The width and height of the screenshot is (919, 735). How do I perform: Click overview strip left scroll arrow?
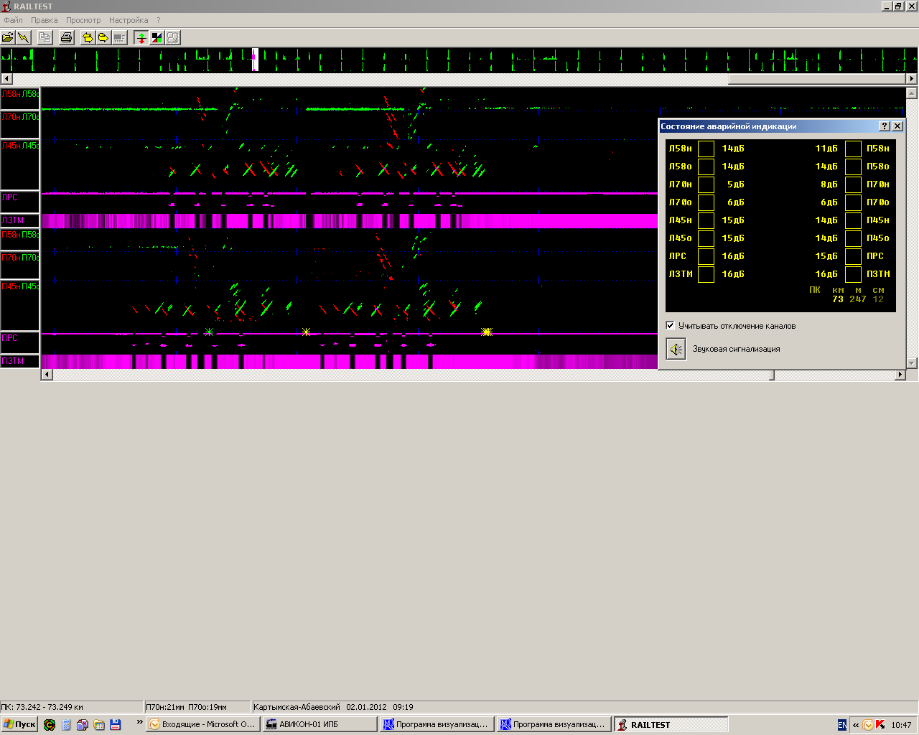(6, 79)
